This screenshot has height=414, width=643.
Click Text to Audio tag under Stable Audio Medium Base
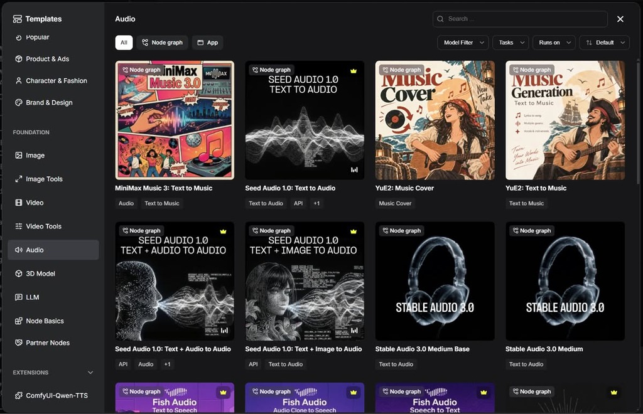pyautogui.click(x=396, y=364)
